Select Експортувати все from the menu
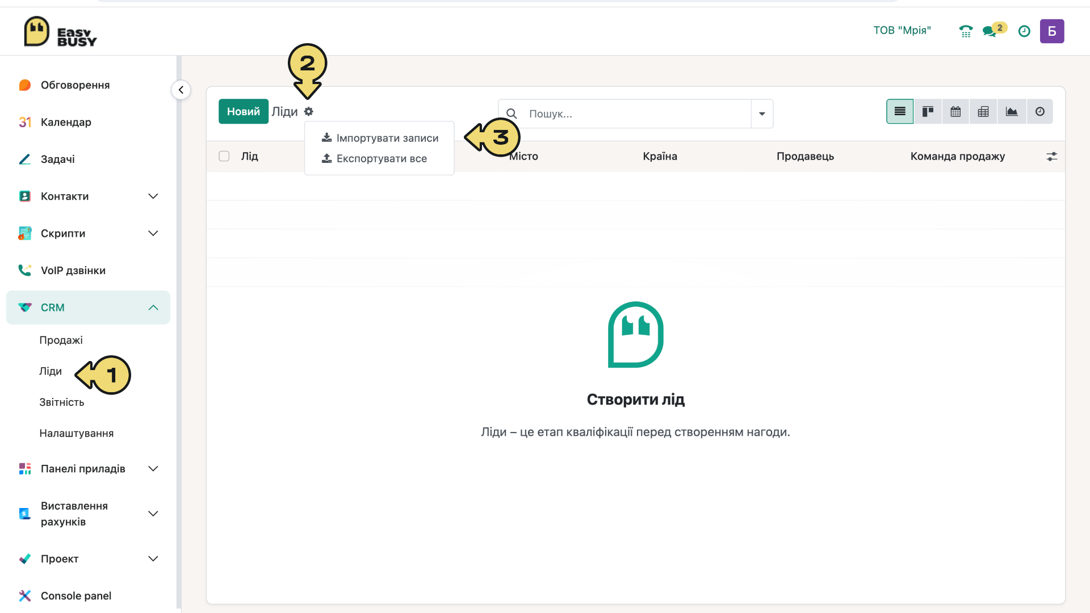The width and height of the screenshot is (1090, 613). click(x=380, y=158)
